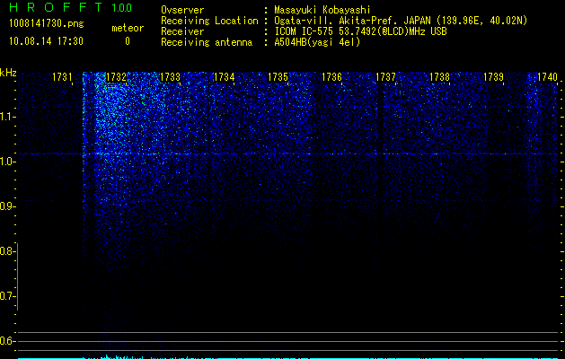The height and width of the screenshot is (359, 565).
Task: Click the 0.9 frequency axis label
Action: [6, 206]
